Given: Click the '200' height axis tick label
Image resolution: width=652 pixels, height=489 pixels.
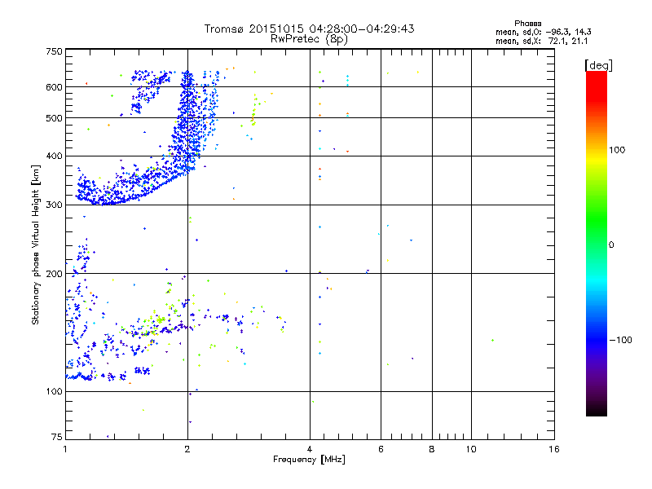Looking at the screenshot, I should point(54,274).
